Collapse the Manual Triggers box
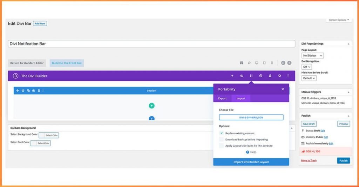359x187 pixels. coord(348,92)
